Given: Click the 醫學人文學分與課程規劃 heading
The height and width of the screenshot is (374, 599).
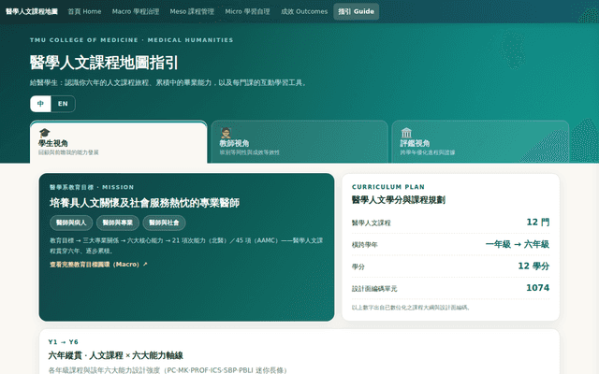Looking at the screenshot, I should pyautogui.click(x=399, y=199).
